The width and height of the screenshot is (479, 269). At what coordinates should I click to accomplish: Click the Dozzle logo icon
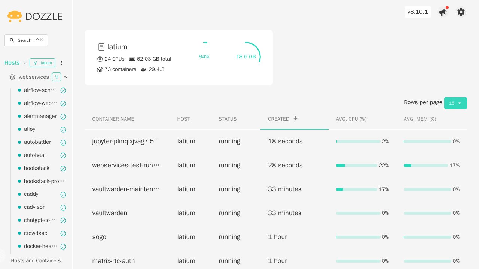tap(15, 16)
